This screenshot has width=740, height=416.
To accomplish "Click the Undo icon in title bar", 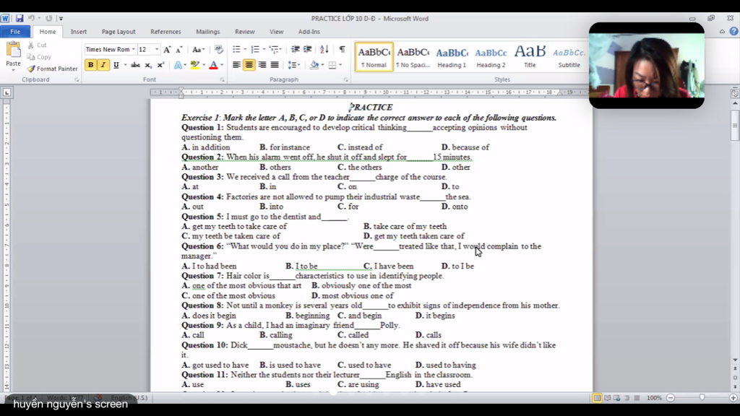I will [x=31, y=18].
